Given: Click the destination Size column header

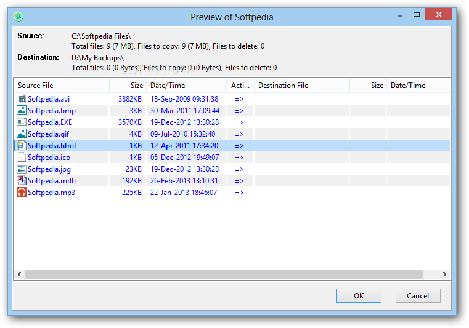Looking at the screenshot, I should pyautogui.click(x=368, y=86).
